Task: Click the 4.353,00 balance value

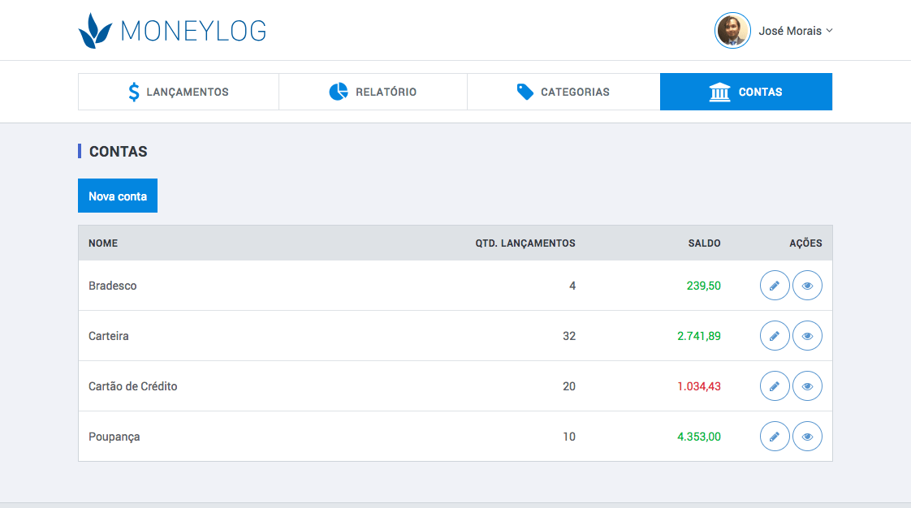Action: [699, 437]
